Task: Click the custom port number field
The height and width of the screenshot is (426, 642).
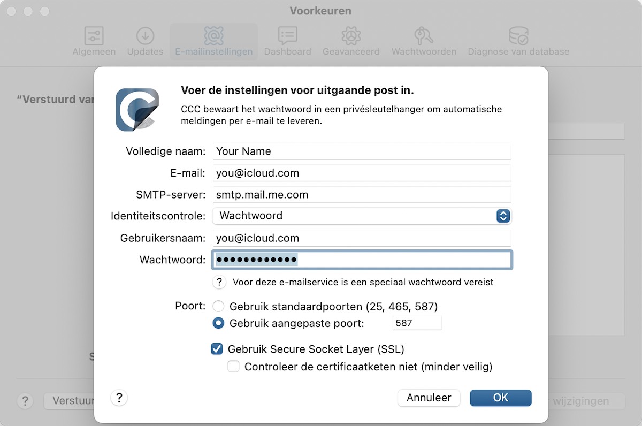Action: (x=417, y=323)
